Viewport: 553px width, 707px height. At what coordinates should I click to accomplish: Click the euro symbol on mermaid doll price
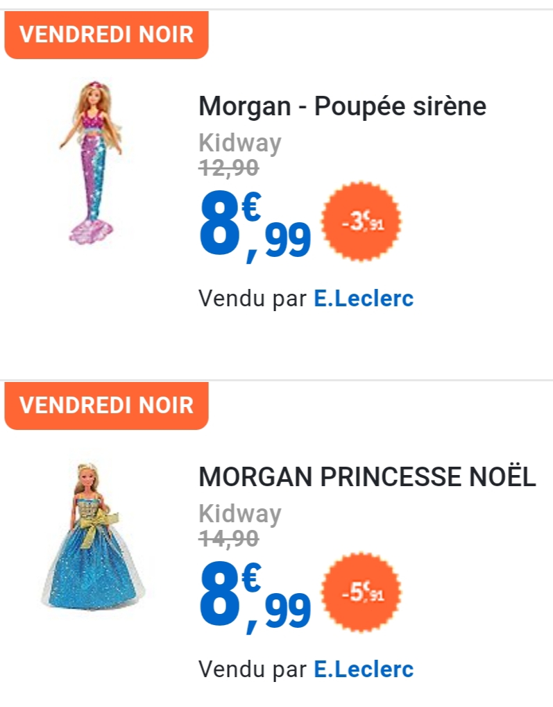coord(250,206)
